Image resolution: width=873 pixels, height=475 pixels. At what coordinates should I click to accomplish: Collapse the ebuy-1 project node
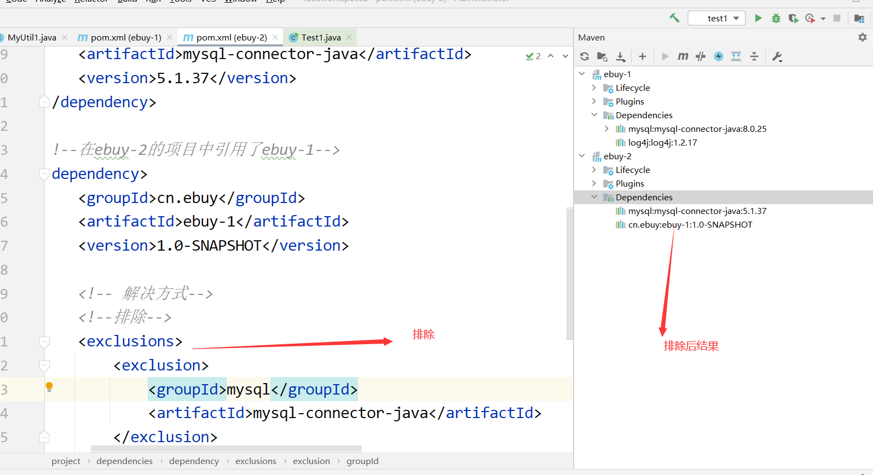pos(582,74)
